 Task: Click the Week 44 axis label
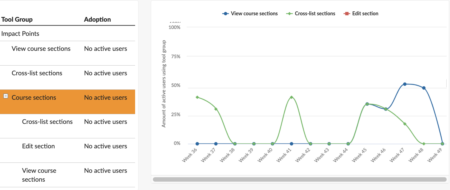click(x=340, y=155)
